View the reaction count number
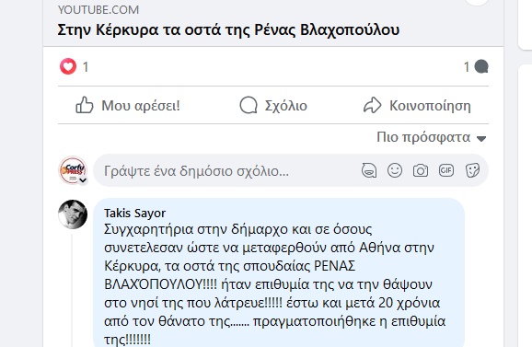Screen dimensions: 532x347 (86, 67)
